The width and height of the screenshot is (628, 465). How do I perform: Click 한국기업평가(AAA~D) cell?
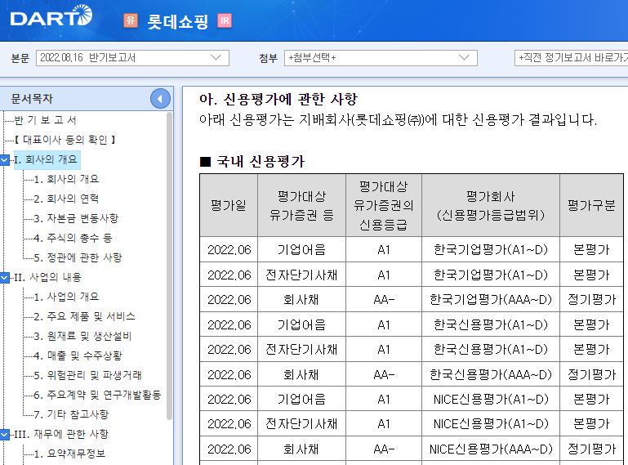491,299
